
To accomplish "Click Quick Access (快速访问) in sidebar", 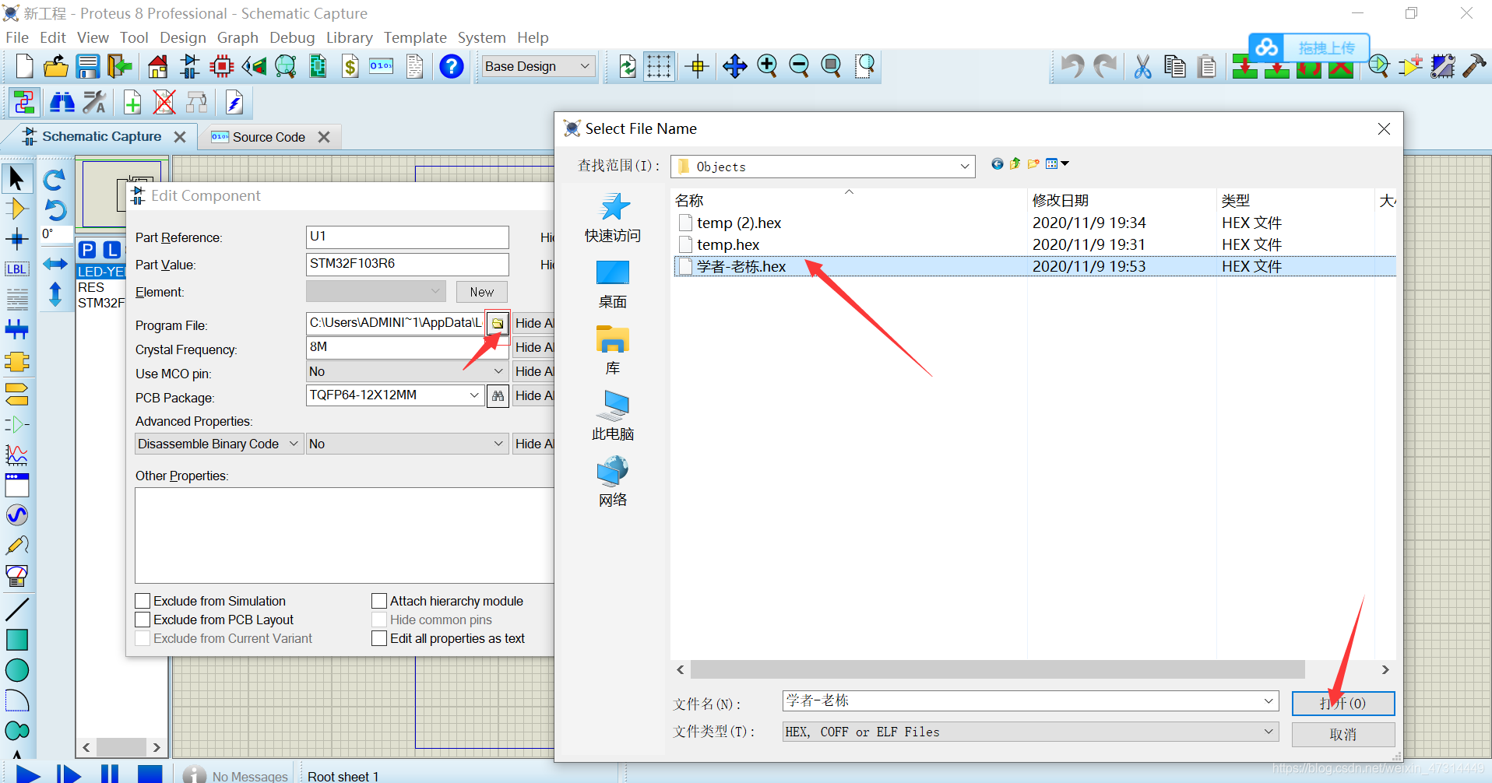I will pos(613,218).
